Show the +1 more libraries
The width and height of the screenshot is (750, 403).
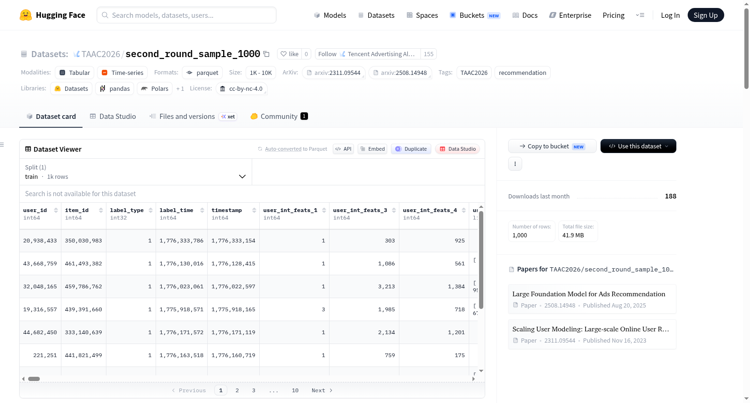(x=180, y=88)
